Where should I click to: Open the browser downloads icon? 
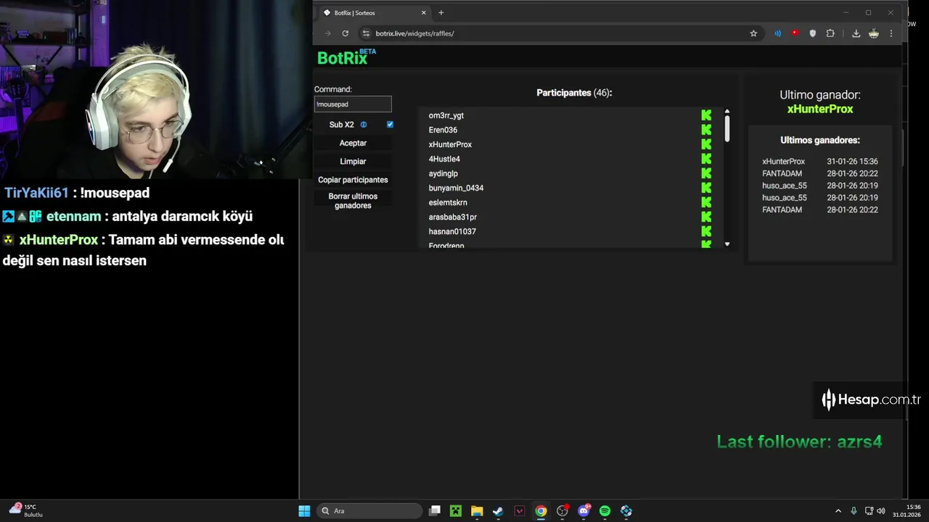(x=856, y=33)
